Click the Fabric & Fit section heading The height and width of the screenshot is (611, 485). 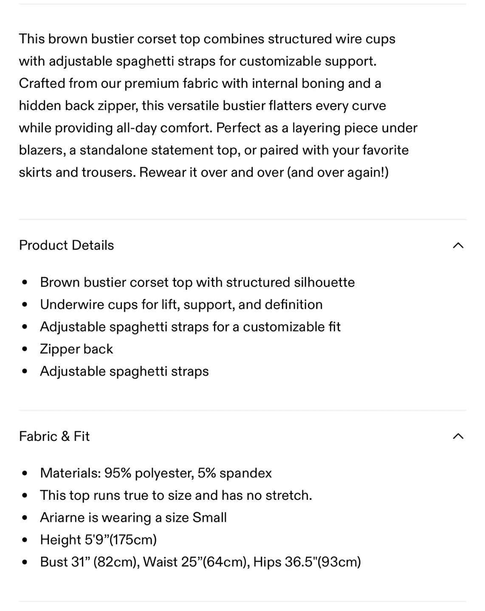pyautogui.click(x=54, y=436)
